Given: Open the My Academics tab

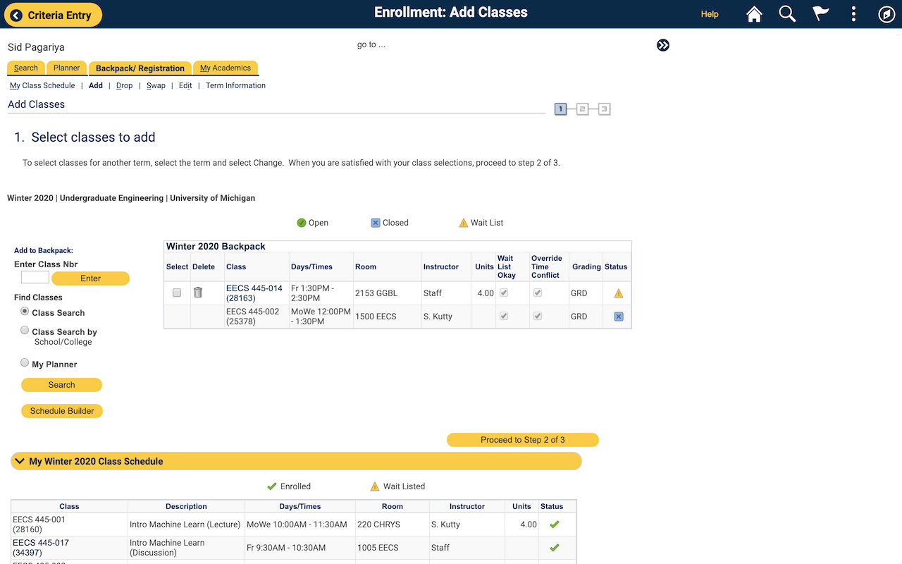Looking at the screenshot, I should [225, 68].
